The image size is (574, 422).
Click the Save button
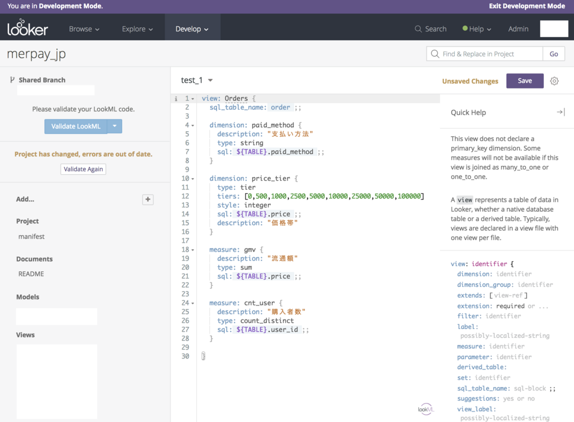[x=525, y=81]
